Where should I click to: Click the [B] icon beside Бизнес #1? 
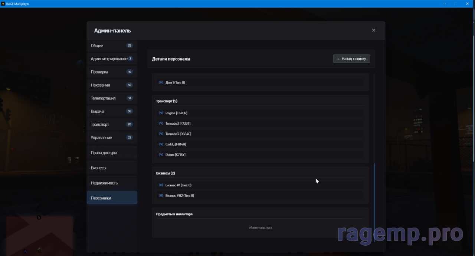161,185
